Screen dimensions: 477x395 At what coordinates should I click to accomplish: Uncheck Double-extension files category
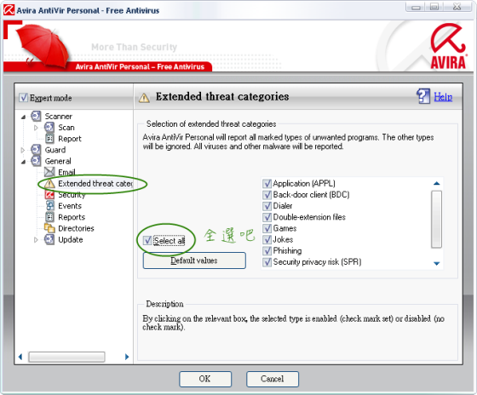[267, 217]
